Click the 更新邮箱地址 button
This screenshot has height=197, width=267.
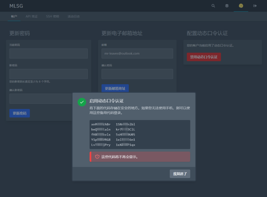[x=115, y=88]
